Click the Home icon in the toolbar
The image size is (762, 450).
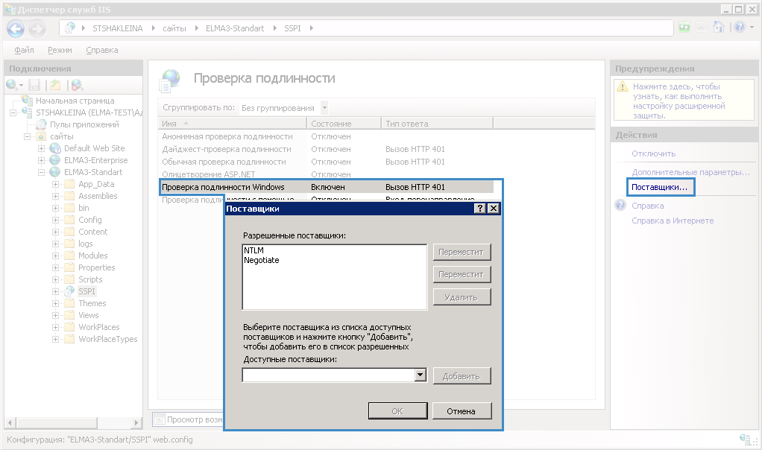point(719,28)
